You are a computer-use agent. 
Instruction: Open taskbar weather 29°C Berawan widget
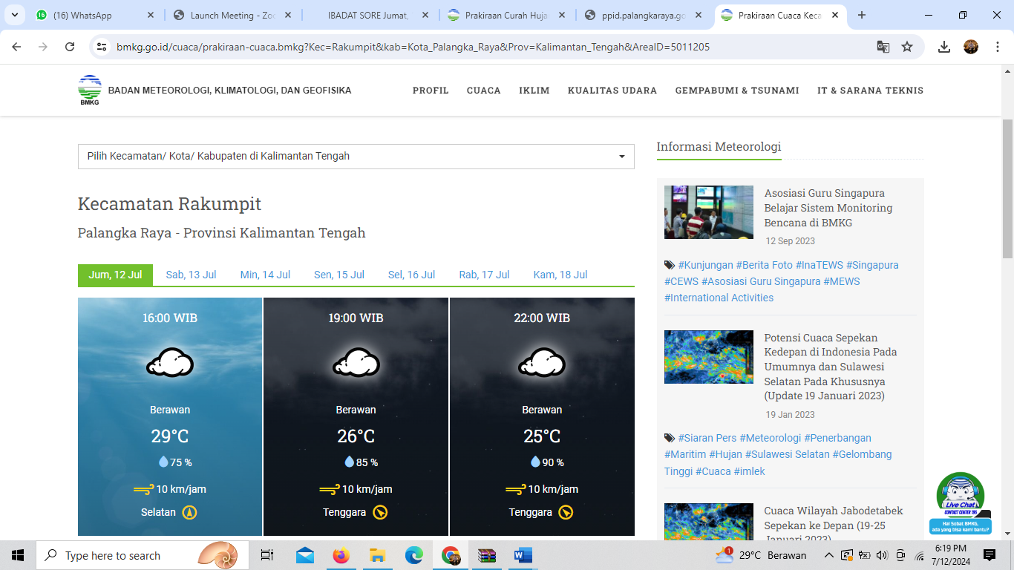tap(761, 555)
